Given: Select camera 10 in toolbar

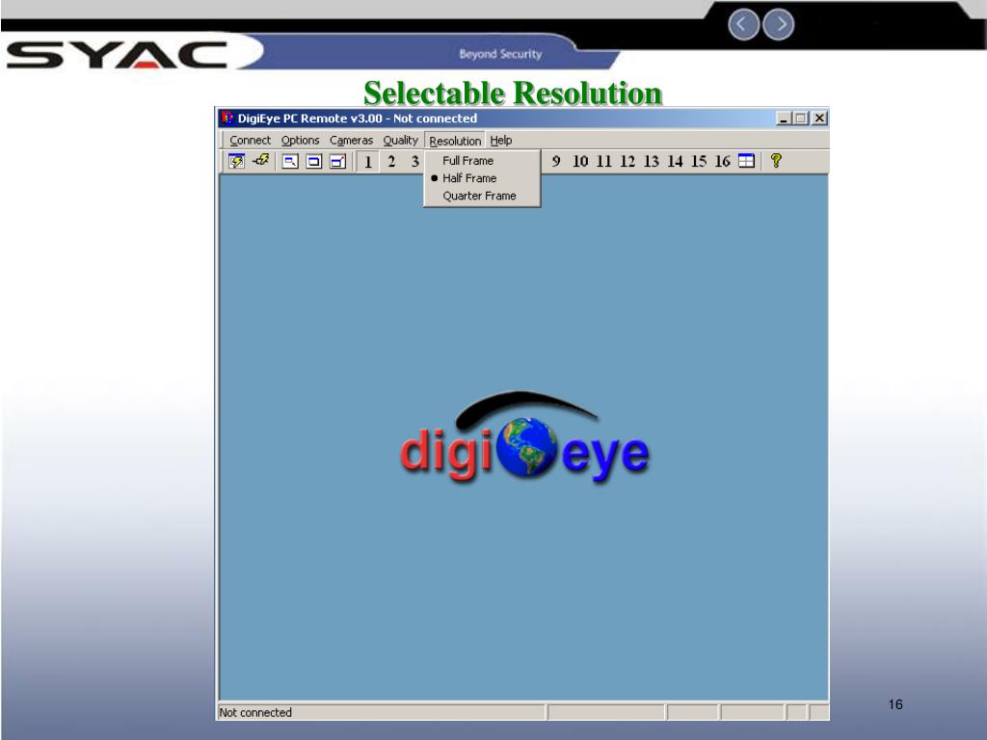Looking at the screenshot, I should click(579, 161).
